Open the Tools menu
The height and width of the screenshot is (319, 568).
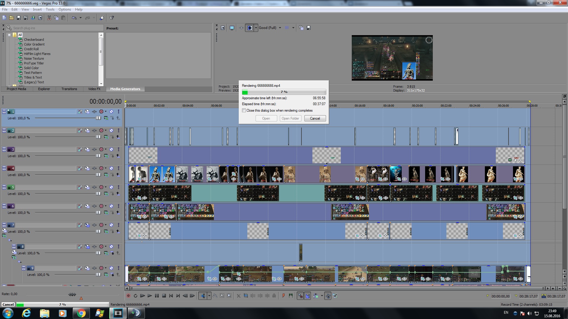[x=50, y=9]
